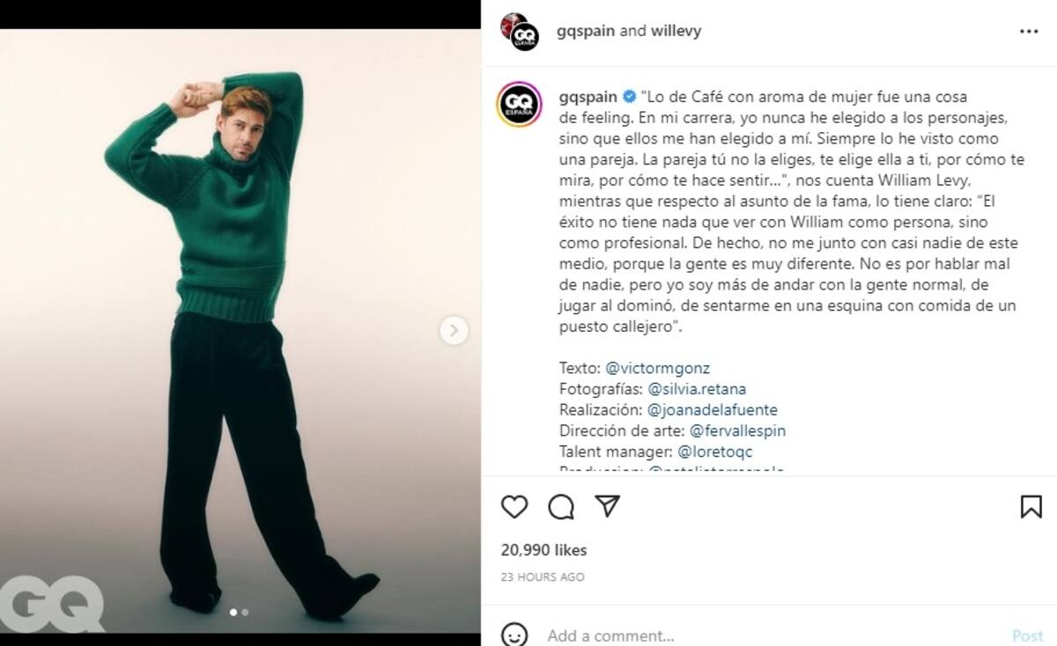Screen dimensions: 1057x646
Task: Go to next photo with arrow
Action: 454,331
